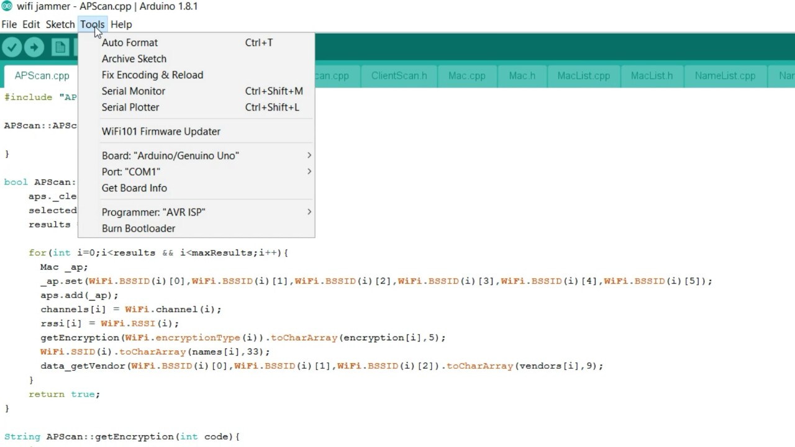The height and width of the screenshot is (447, 795).
Task: Expand Port "COM1" submenu
Action: coord(196,171)
